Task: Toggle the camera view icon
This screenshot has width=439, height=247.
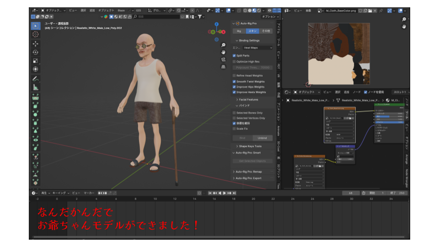Action: 223,59
